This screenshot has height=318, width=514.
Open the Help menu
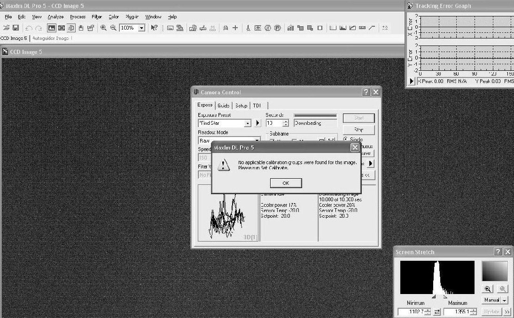(172, 17)
